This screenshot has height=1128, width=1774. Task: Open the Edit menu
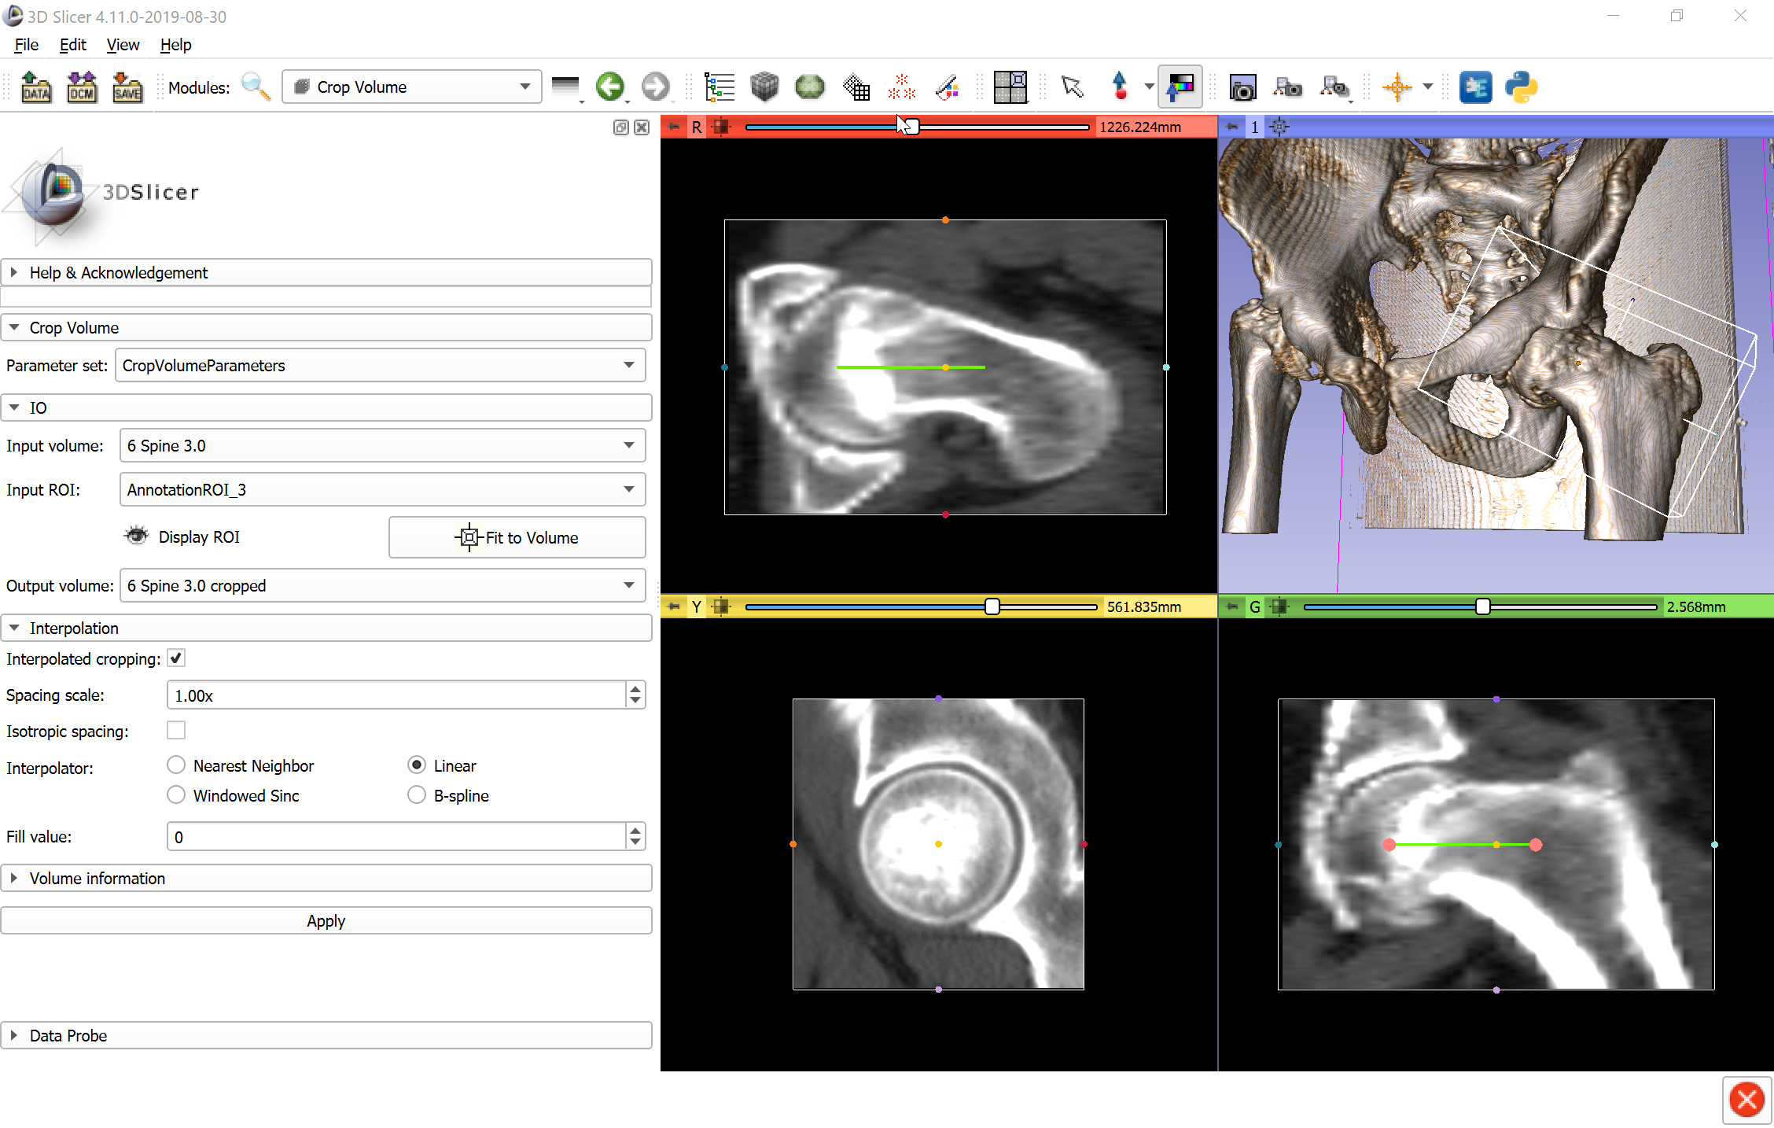[x=72, y=45]
